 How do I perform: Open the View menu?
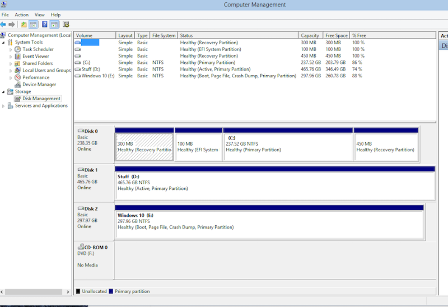(x=40, y=15)
